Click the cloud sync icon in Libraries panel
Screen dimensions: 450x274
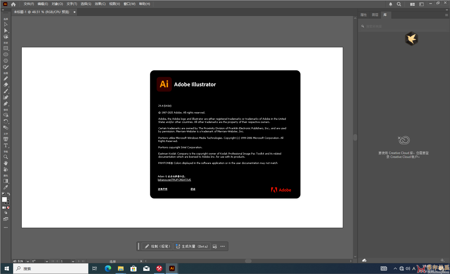click(x=364, y=260)
